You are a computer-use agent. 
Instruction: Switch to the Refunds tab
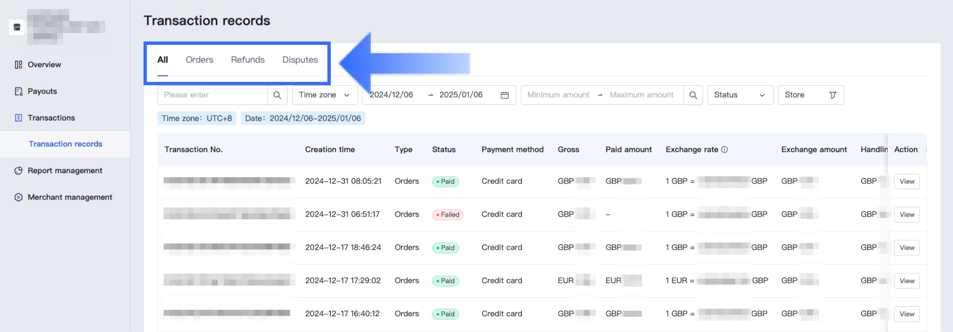click(247, 60)
